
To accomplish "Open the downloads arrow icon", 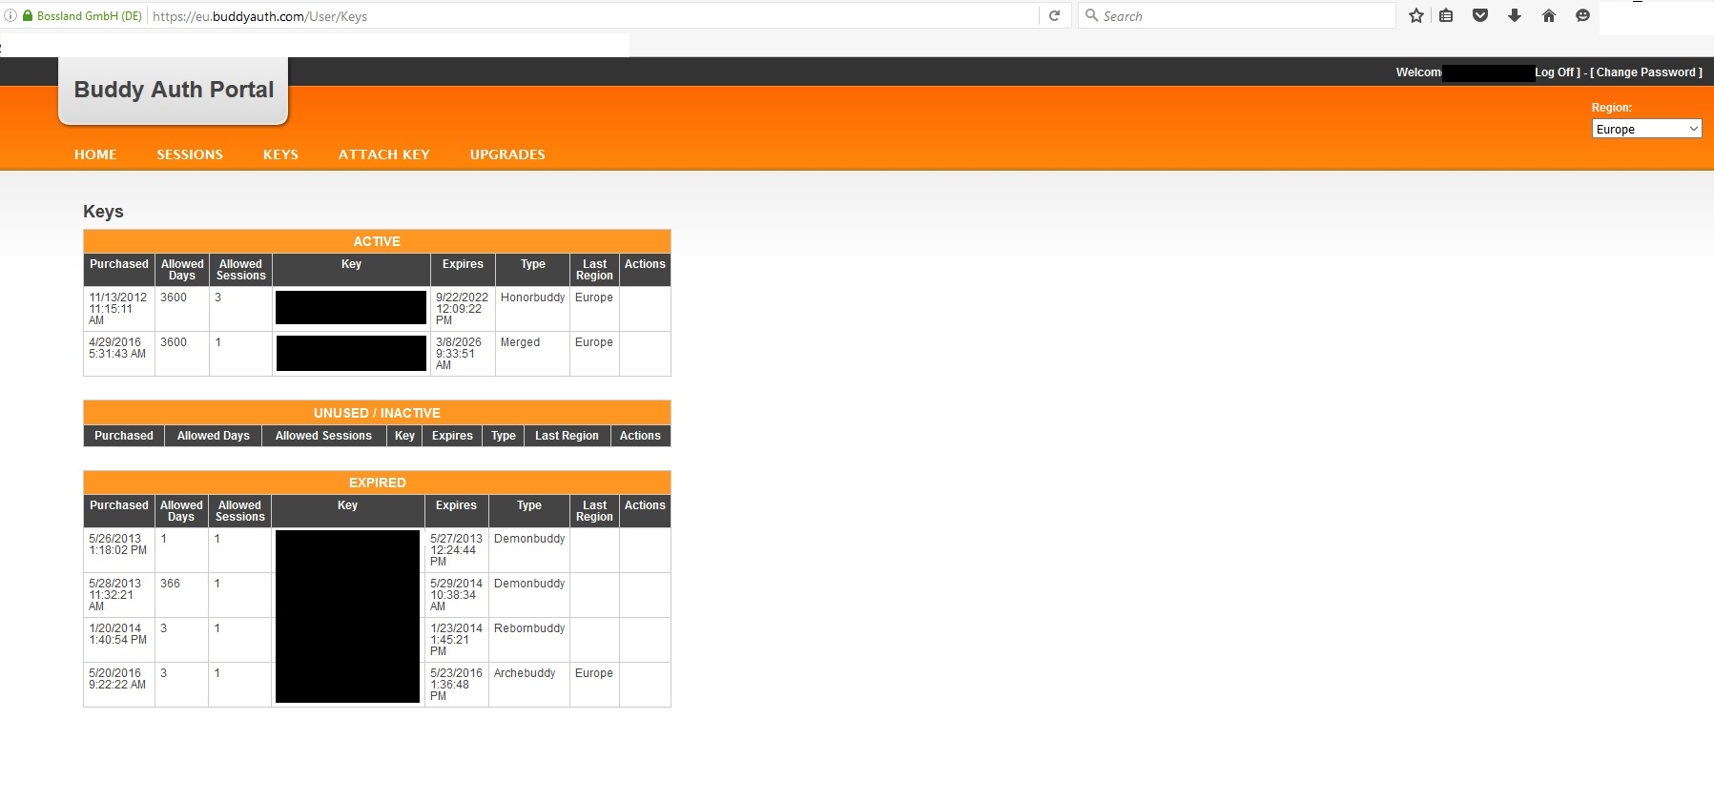I will (1515, 15).
